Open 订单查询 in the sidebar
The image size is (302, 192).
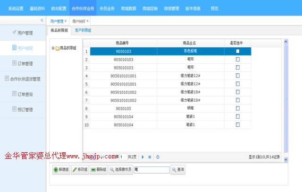(x=23, y=94)
